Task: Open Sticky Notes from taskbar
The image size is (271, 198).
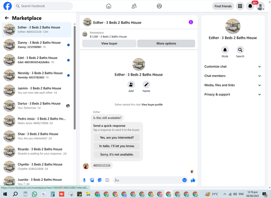Action: (x=79, y=194)
